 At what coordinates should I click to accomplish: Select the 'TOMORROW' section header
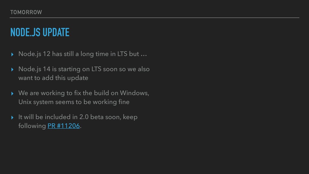point(26,12)
